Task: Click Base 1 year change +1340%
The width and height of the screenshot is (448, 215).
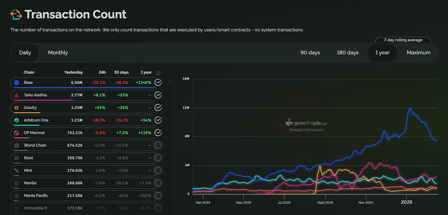Action: click(x=143, y=83)
